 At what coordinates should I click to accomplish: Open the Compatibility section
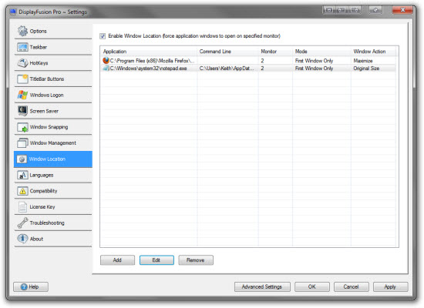tap(53, 191)
